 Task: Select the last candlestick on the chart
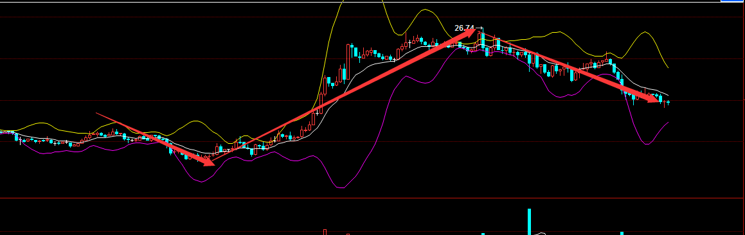(669, 102)
